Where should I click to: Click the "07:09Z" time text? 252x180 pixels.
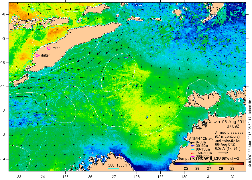[233, 126]
